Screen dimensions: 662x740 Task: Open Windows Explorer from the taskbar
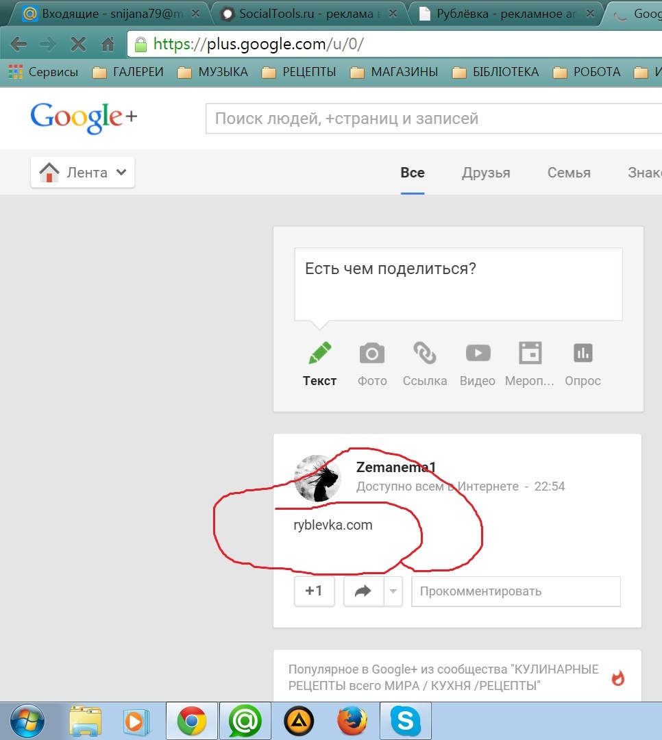point(86,721)
